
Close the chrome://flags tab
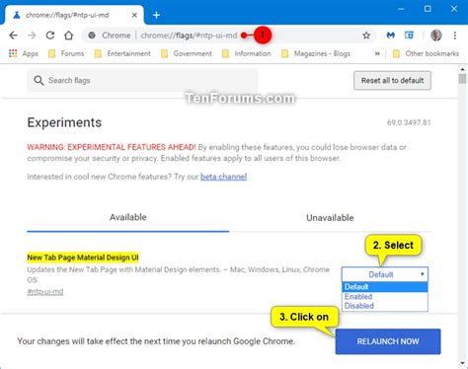point(134,15)
